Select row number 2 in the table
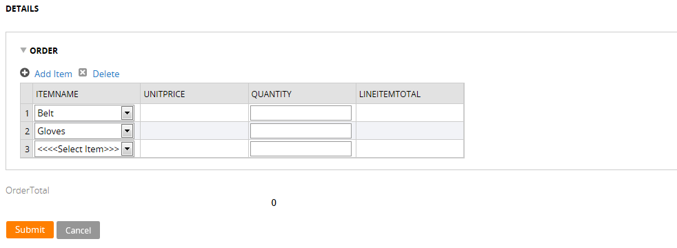 point(27,131)
